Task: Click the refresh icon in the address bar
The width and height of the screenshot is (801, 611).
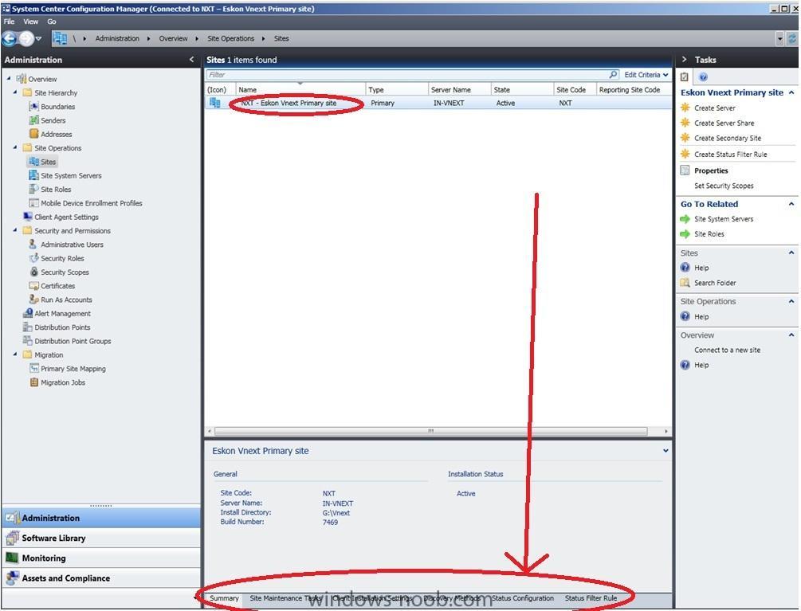Action: click(791, 38)
